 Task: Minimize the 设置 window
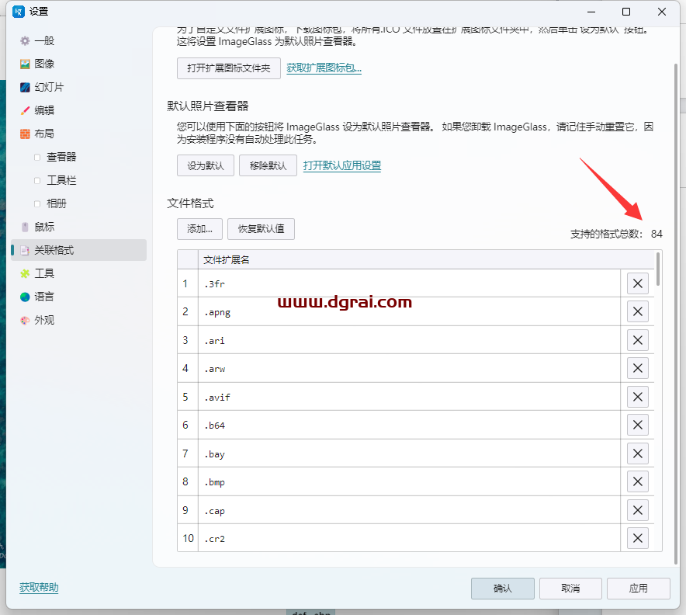591,12
